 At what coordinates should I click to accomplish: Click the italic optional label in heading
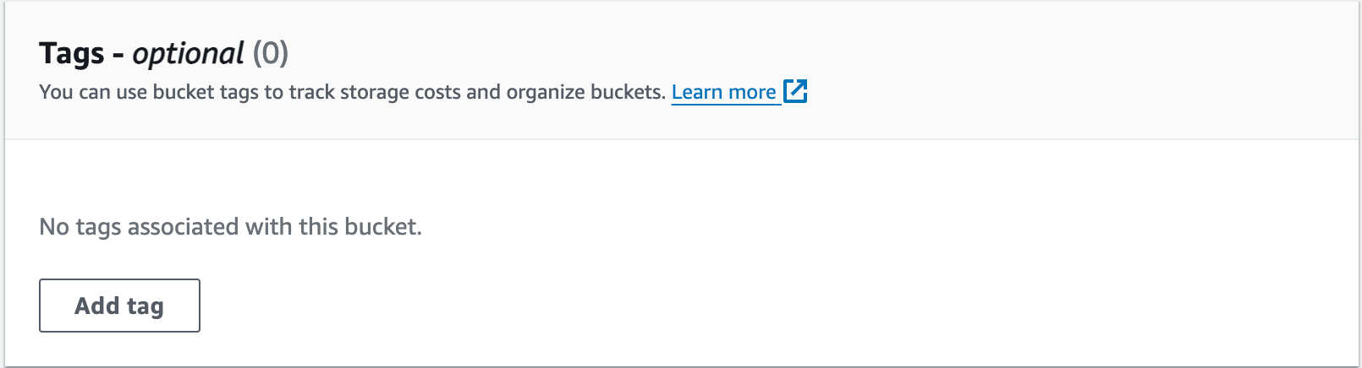click(188, 54)
